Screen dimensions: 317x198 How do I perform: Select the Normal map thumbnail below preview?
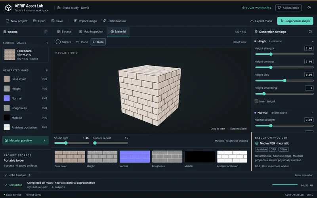click(x=135, y=156)
